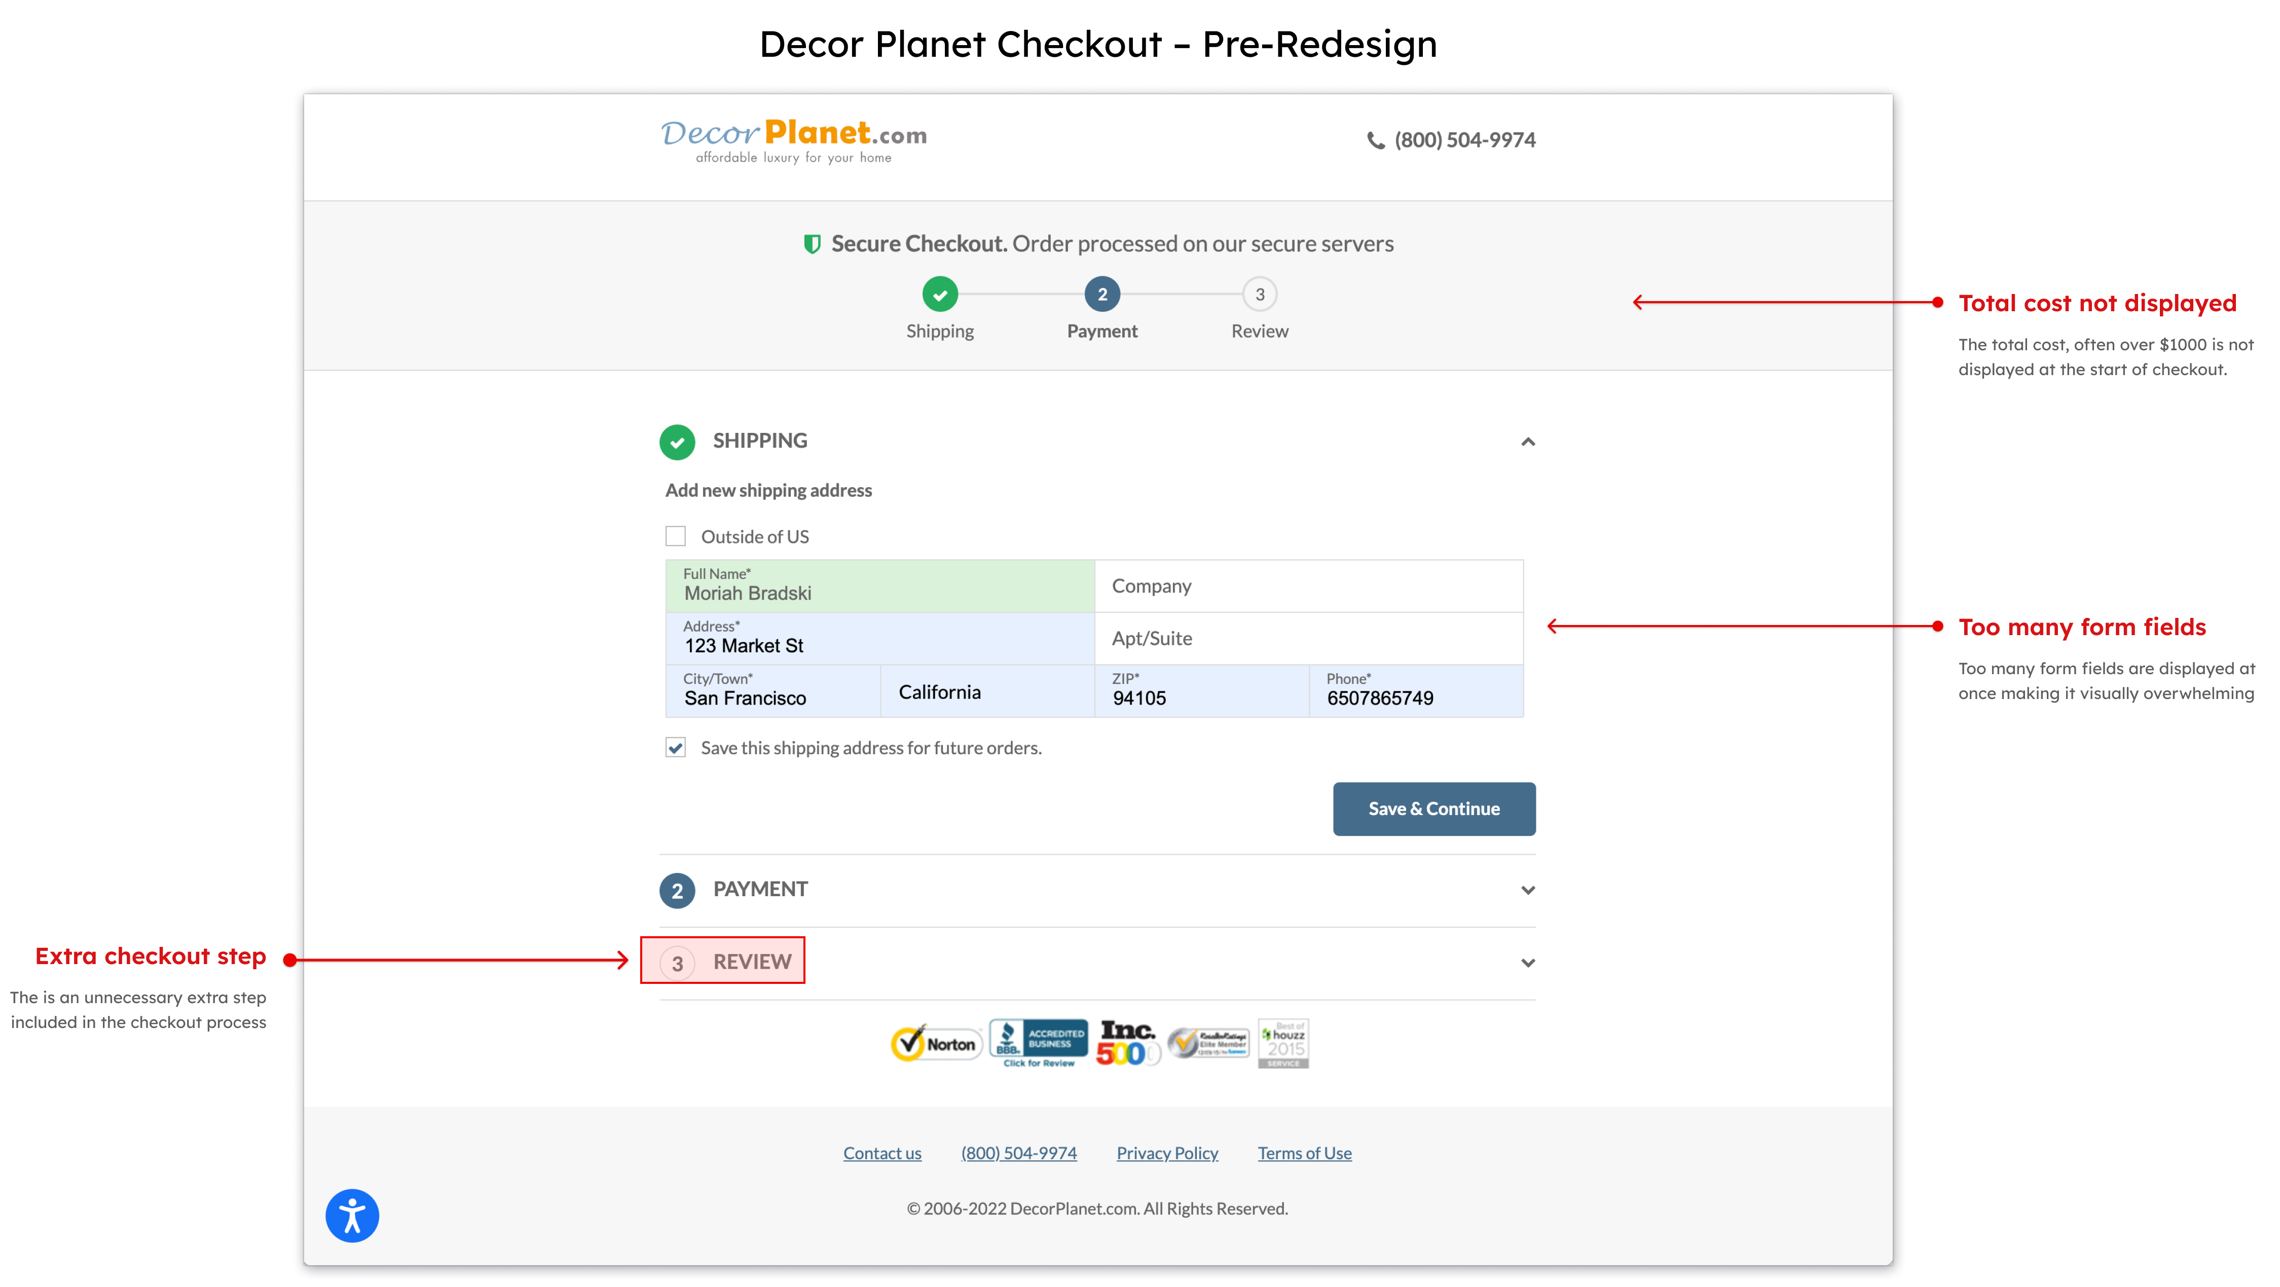Go to the Payment step in the progress bar

1102,295
